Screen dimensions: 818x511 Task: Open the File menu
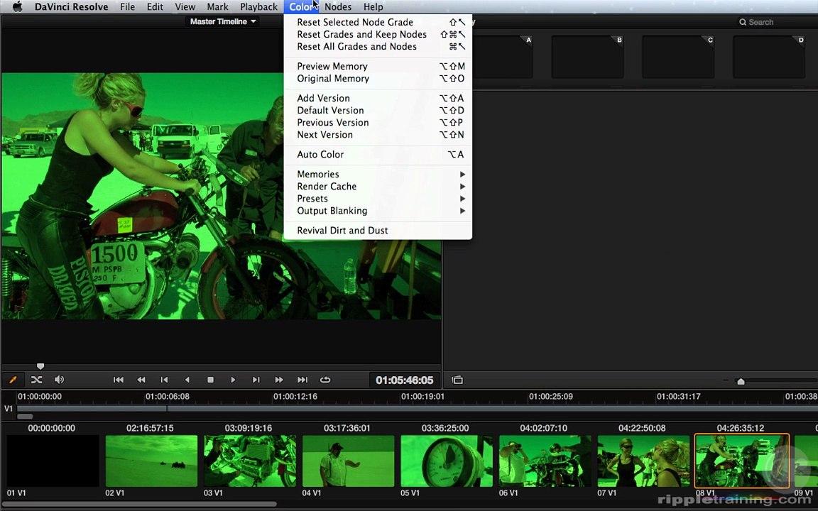(127, 7)
